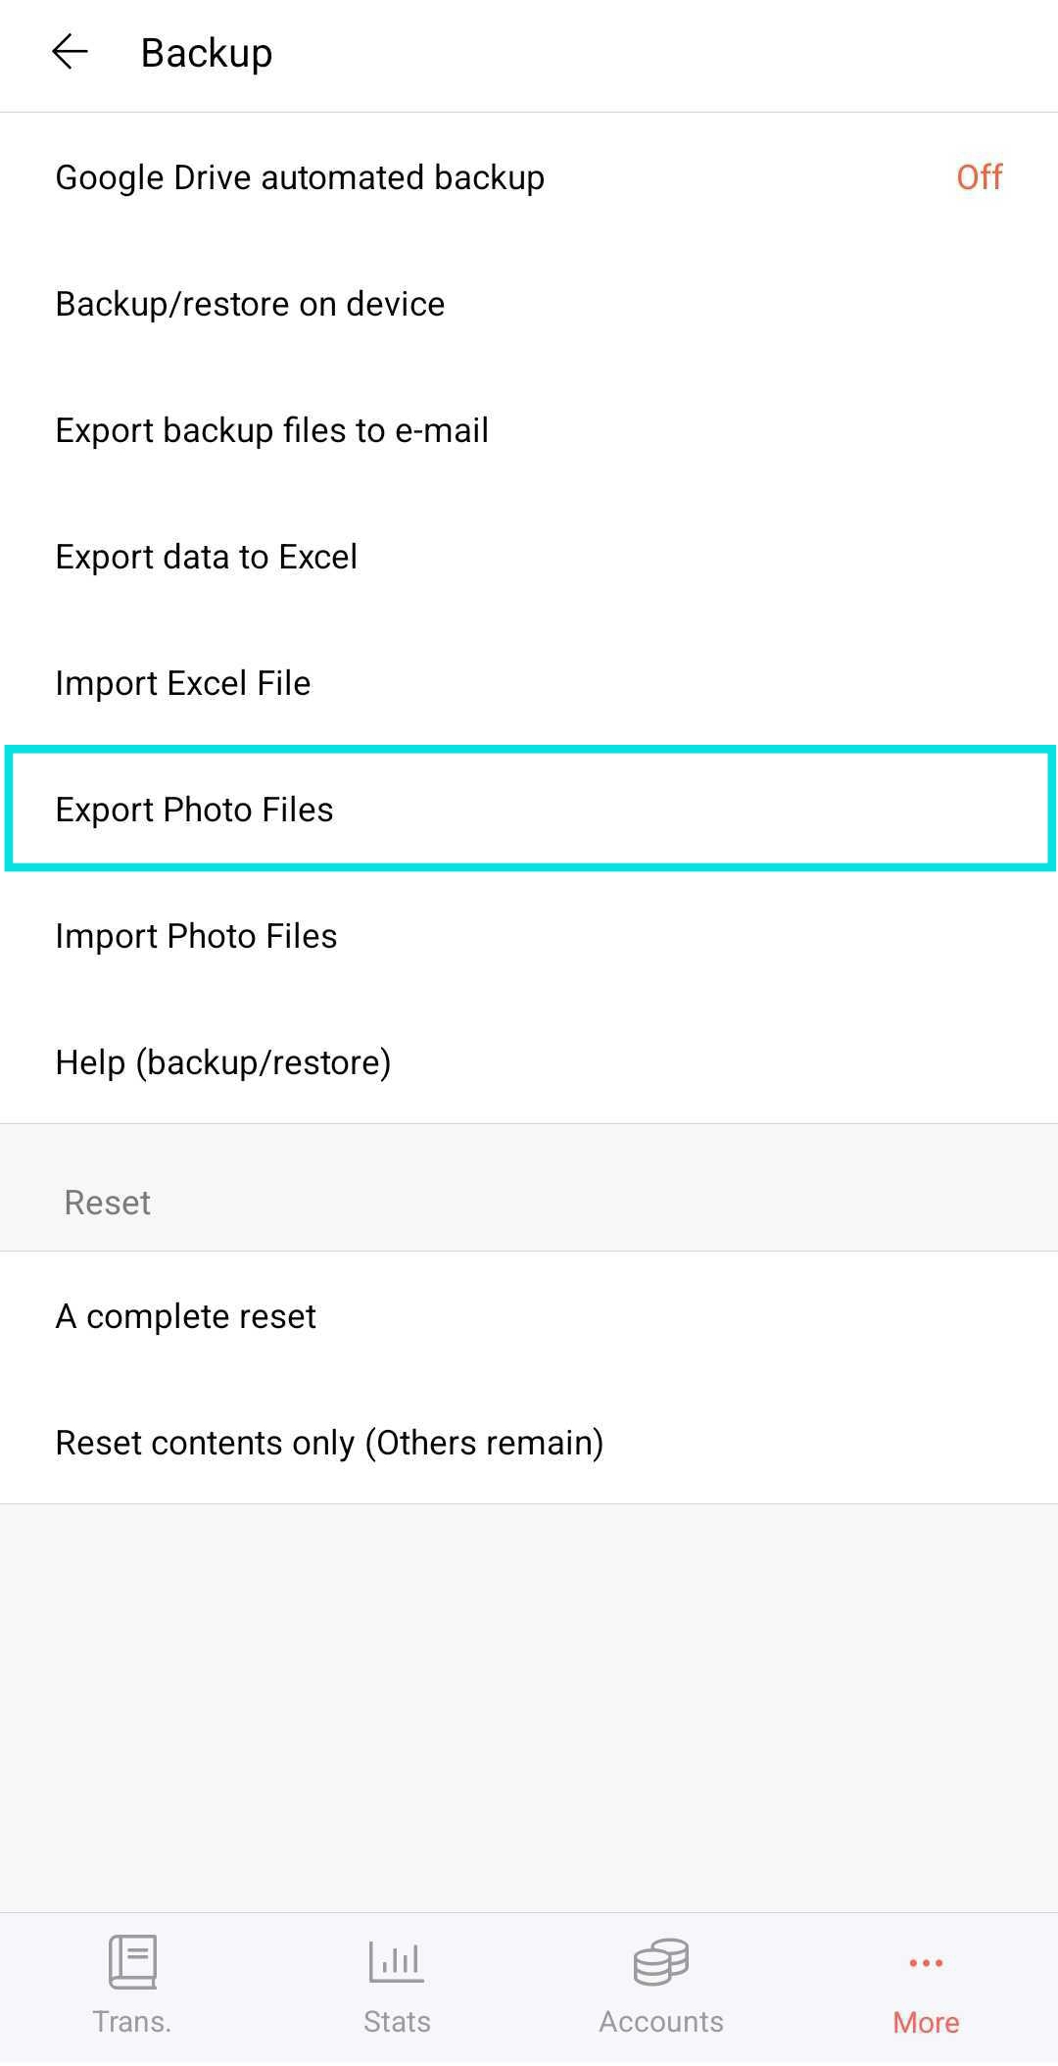Switch to the Accounts tab label
This screenshot has height=2066, width=1058.
(x=661, y=2022)
